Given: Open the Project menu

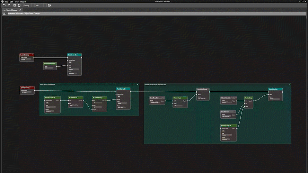Looking at the screenshot, I should pyautogui.click(x=23, y=2).
